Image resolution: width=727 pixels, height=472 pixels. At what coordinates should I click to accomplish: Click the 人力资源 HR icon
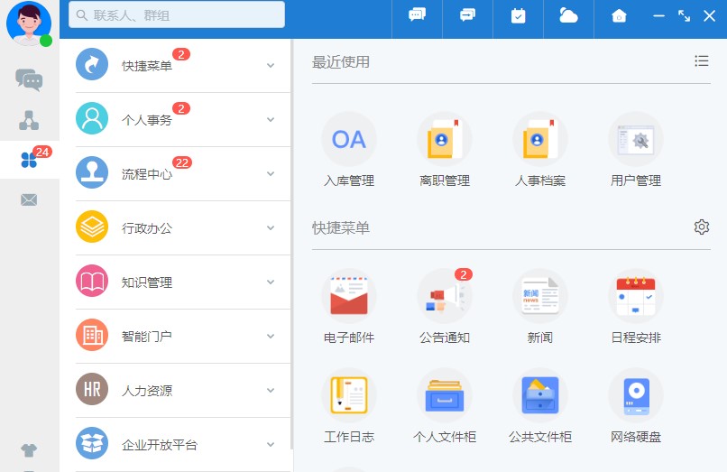pos(92,389)
